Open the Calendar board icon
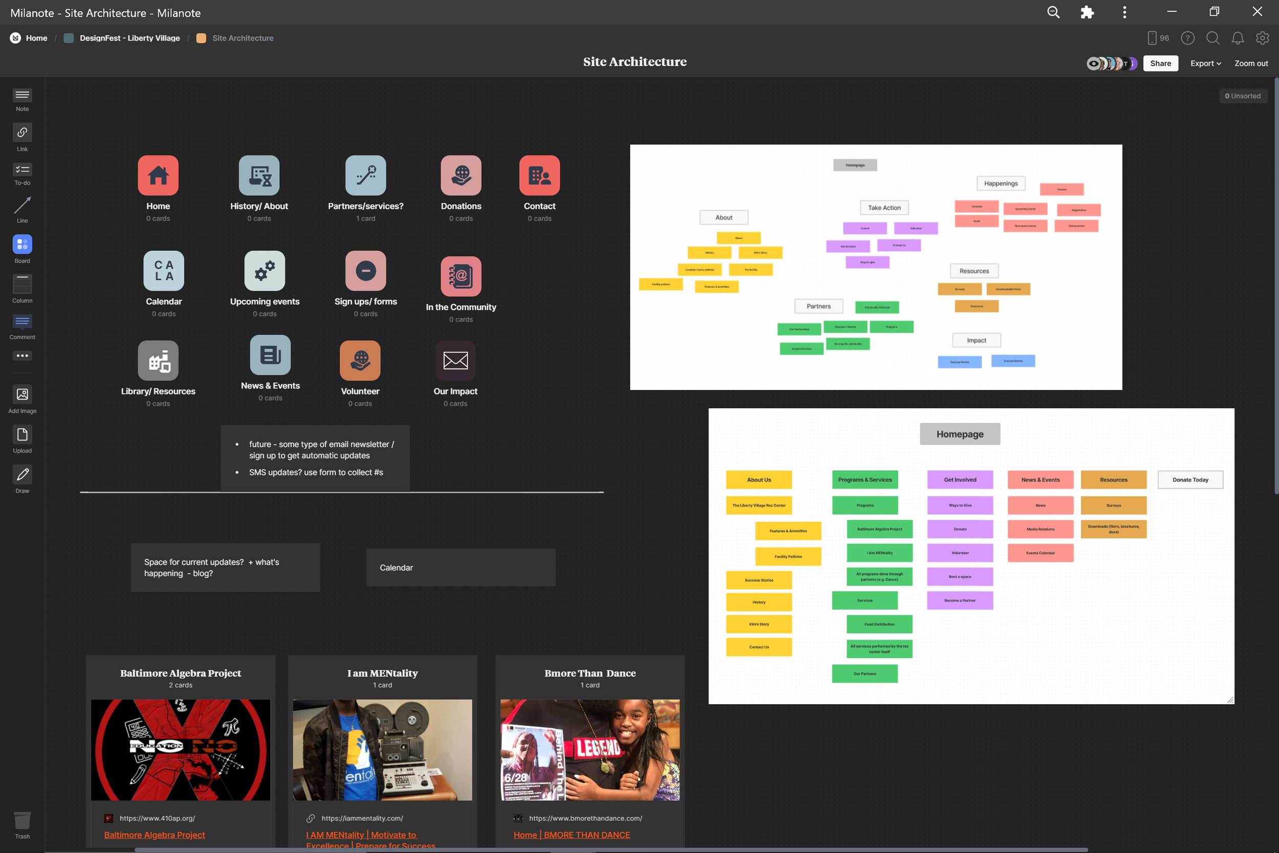 click(x=164, y=271)
